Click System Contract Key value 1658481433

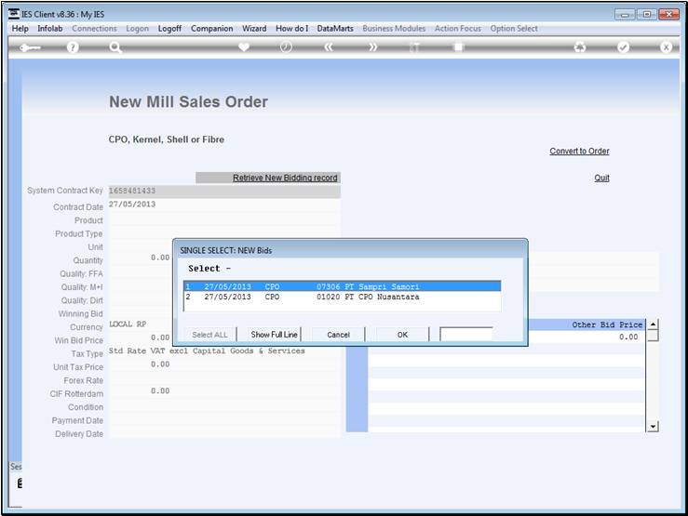coord(224,191)
